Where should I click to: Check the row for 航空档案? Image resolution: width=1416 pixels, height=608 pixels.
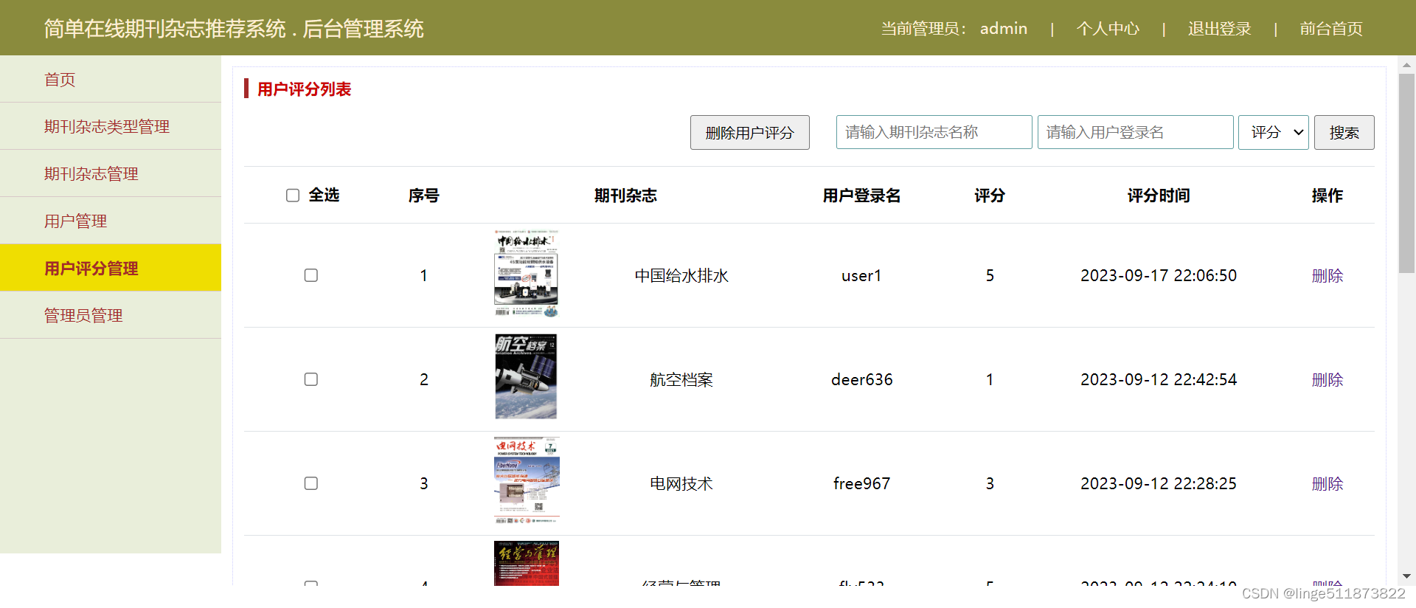point(311,379)
